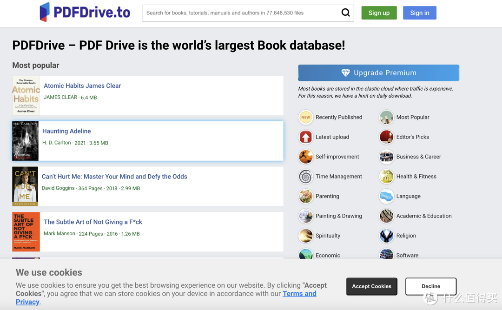Click the Self-improvement category icon
The width and height of the screenshot is (502, 310).
306,157
